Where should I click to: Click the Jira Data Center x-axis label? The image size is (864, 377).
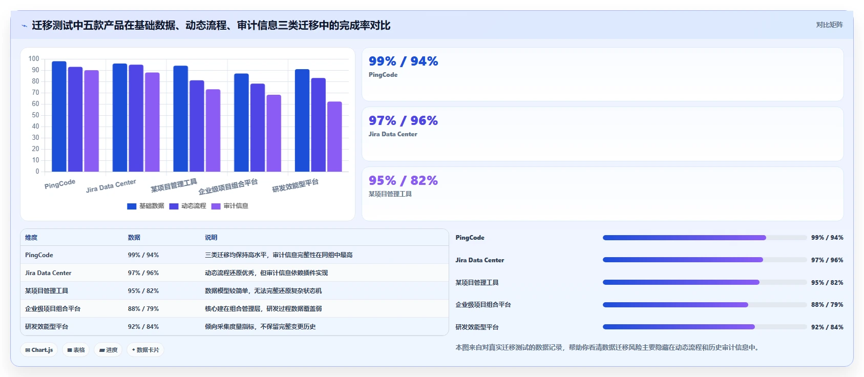(111, 185)
